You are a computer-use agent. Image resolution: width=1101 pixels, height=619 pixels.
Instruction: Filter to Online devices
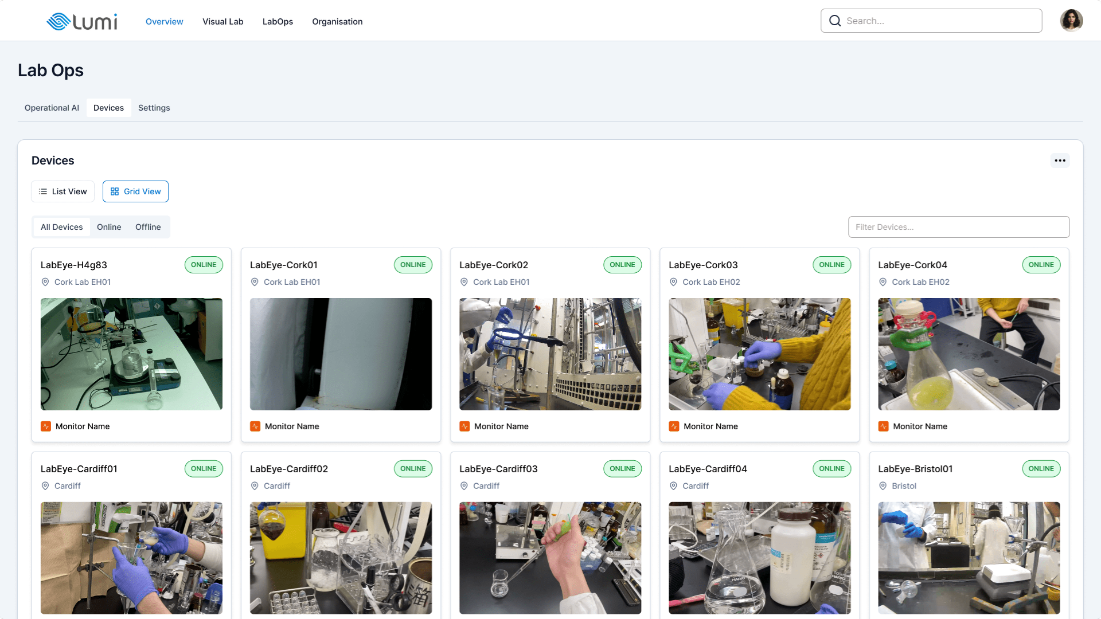tap(109, 227)
